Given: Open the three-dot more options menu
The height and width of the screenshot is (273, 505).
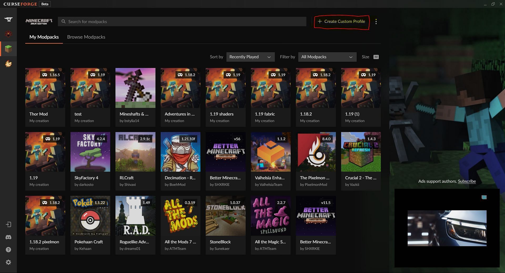Looking at the screenshot, I should (x=376, y=22).
